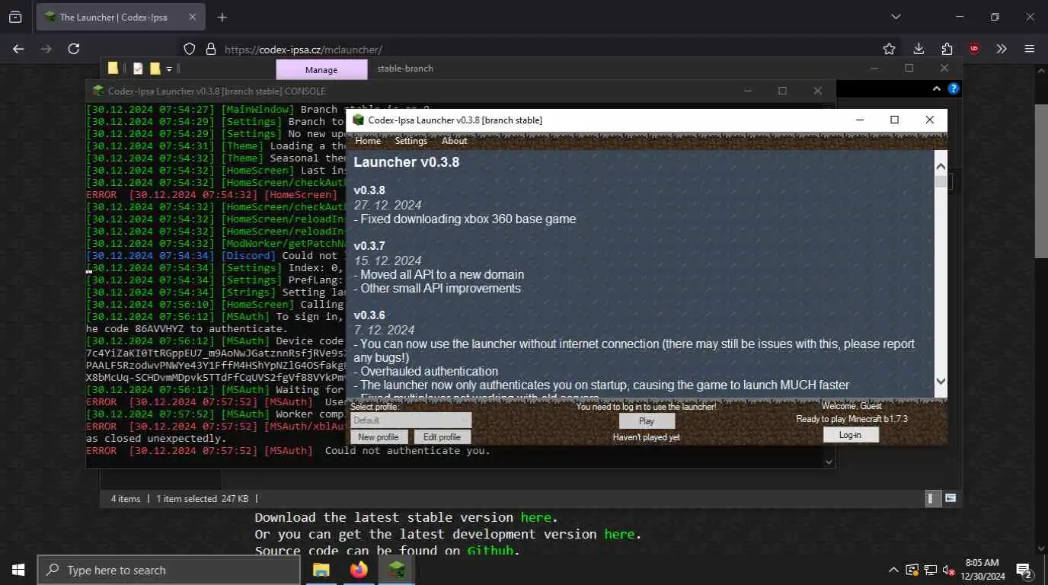Click browser page scrollbar down arrow
The width and height of the screenshot is (1048, 585).
point(1041,548)
